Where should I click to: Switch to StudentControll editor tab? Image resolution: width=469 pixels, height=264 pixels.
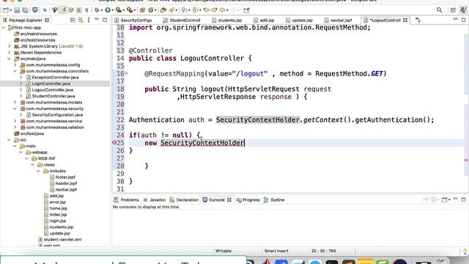182,20
